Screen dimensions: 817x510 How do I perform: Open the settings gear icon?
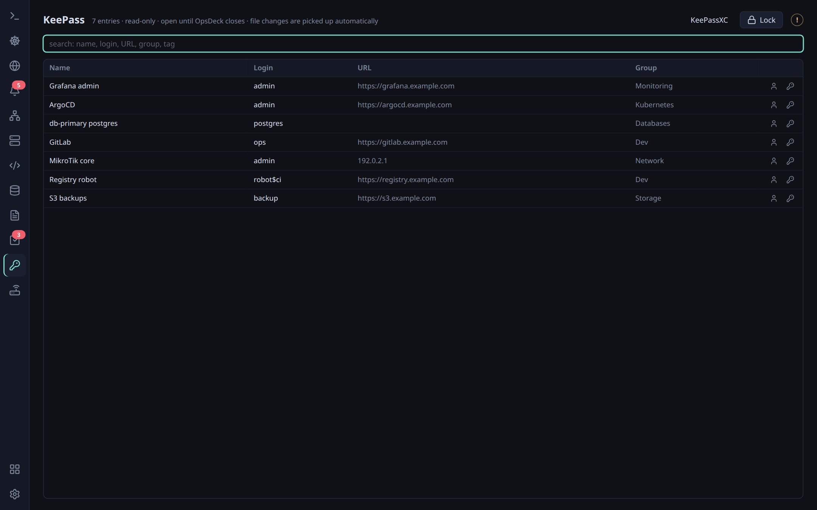(14, 494)
